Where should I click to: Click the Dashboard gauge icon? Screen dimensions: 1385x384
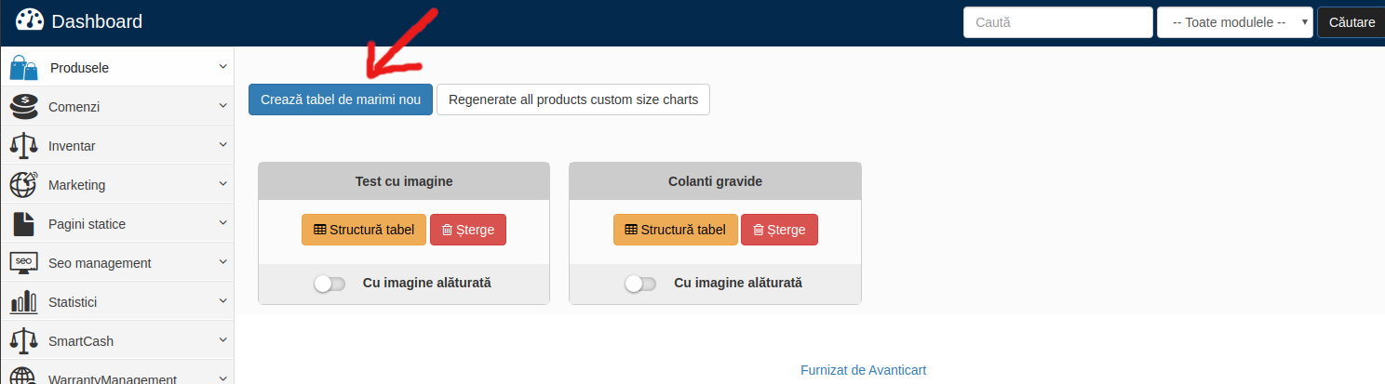coord(30,20)
